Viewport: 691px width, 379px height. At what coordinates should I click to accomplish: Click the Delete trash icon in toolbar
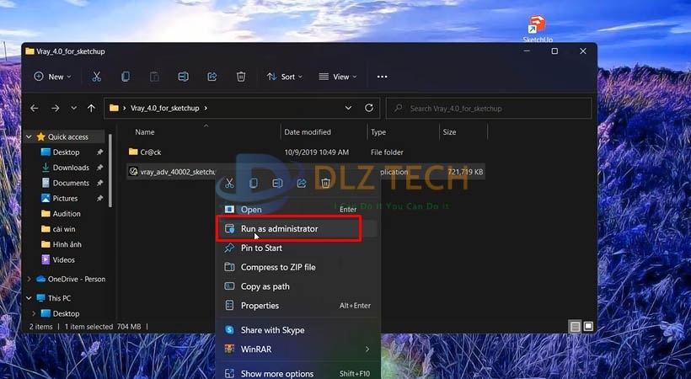coord(240,77)
